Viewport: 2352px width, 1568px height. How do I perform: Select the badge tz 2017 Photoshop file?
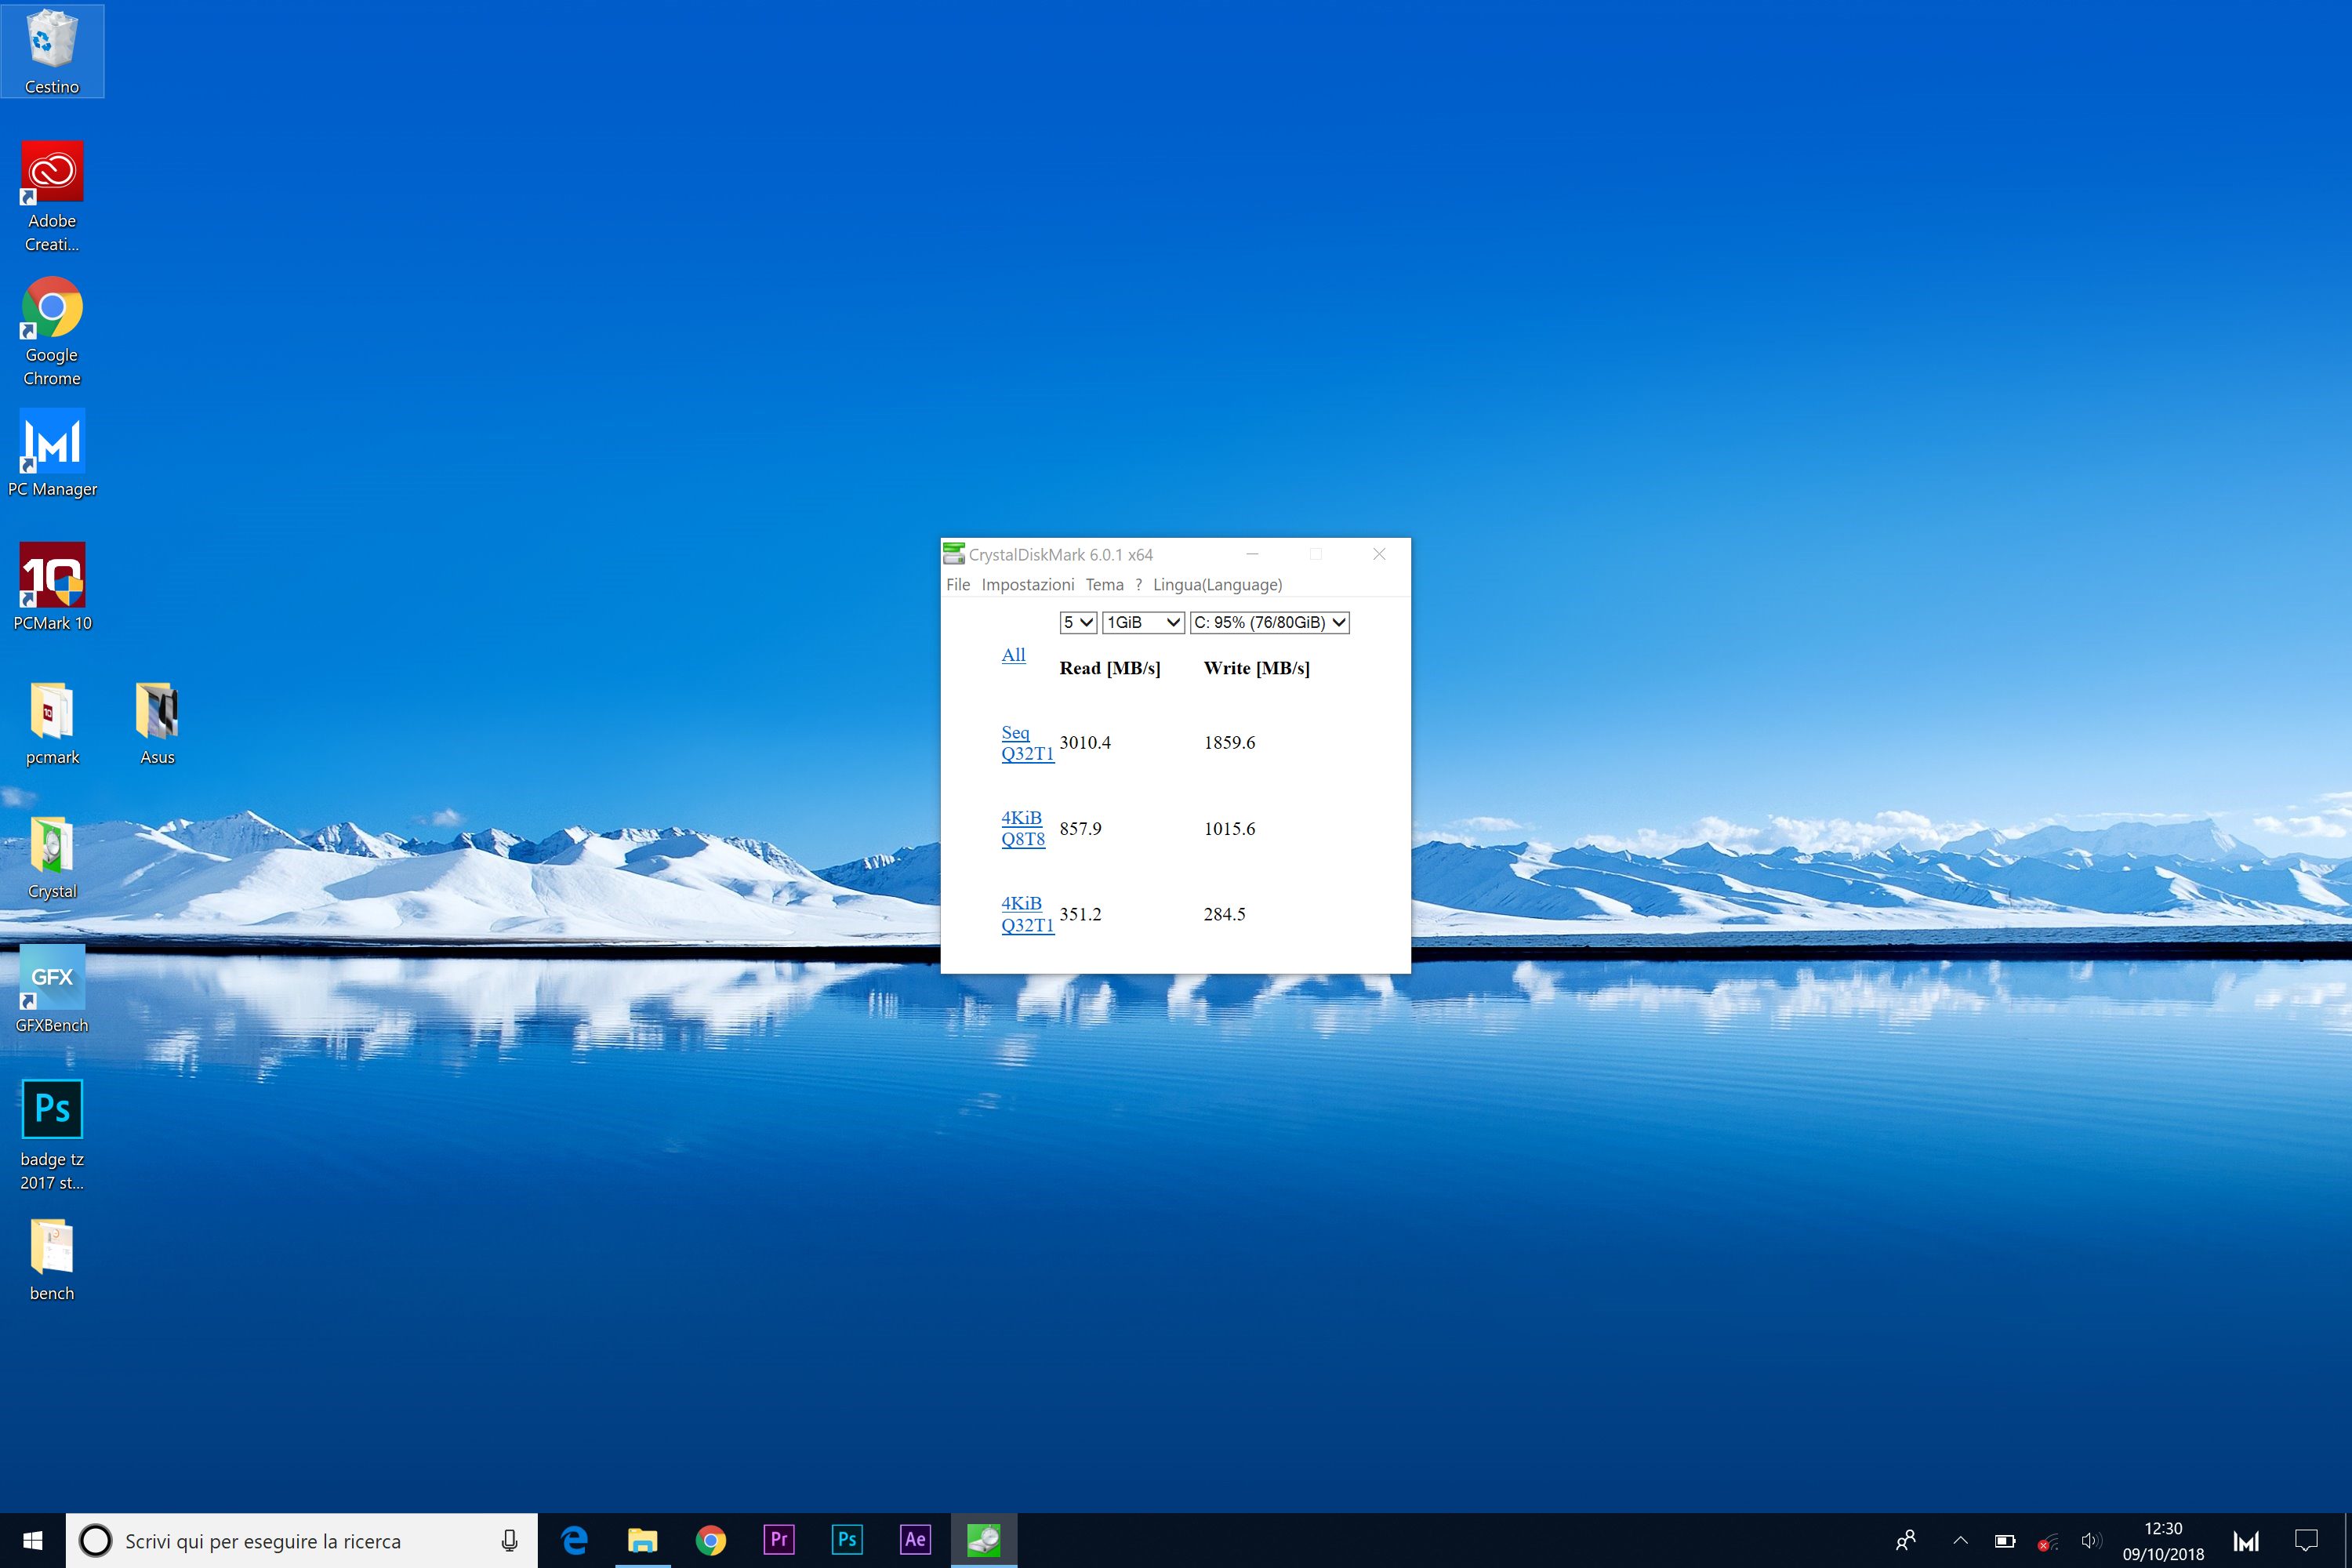(x=52, y=1135)
